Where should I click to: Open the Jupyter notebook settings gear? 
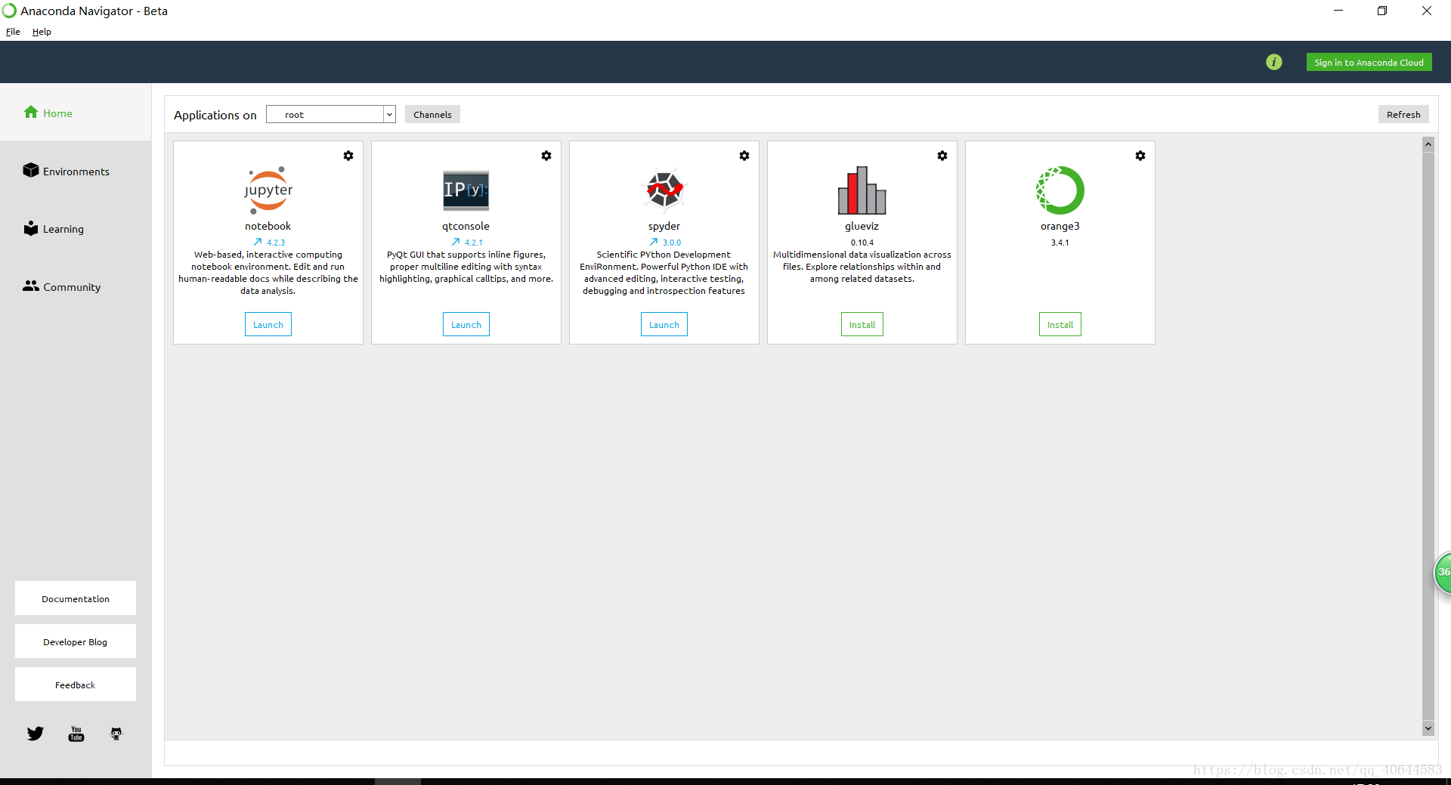point(348,156)
